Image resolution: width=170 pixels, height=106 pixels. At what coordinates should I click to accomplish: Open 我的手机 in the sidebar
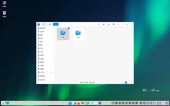[45, 80]
